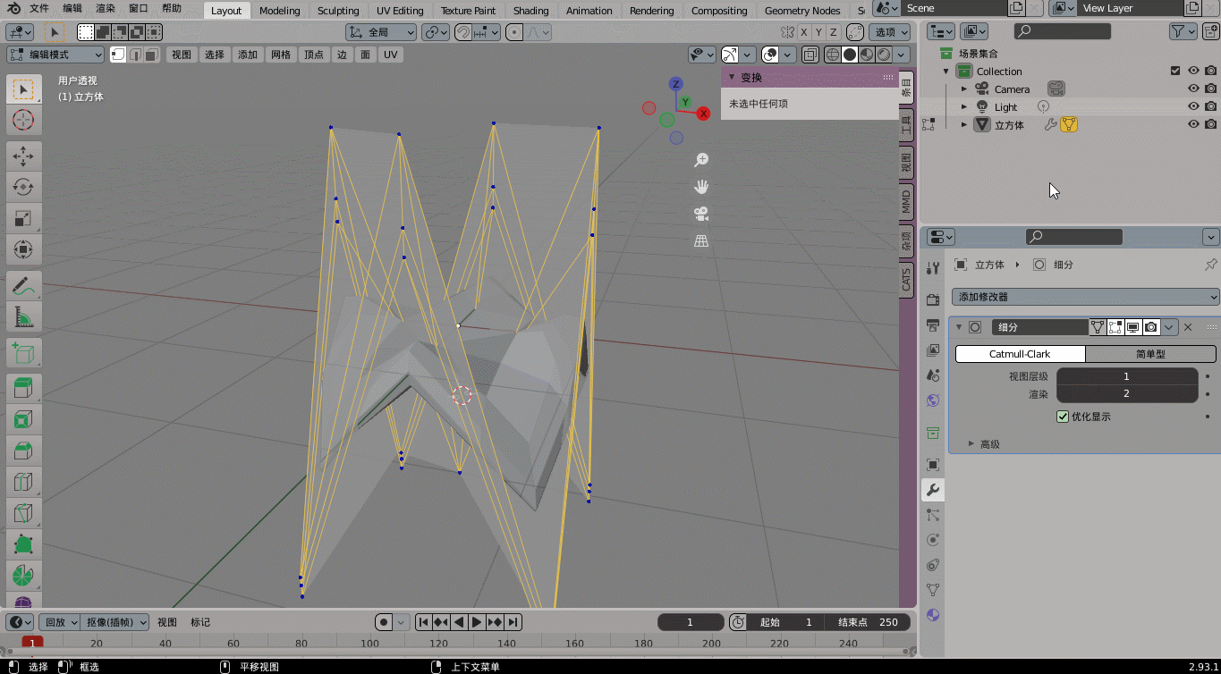
Task: Open the World properties tab
Action: (x=933, y=400)
